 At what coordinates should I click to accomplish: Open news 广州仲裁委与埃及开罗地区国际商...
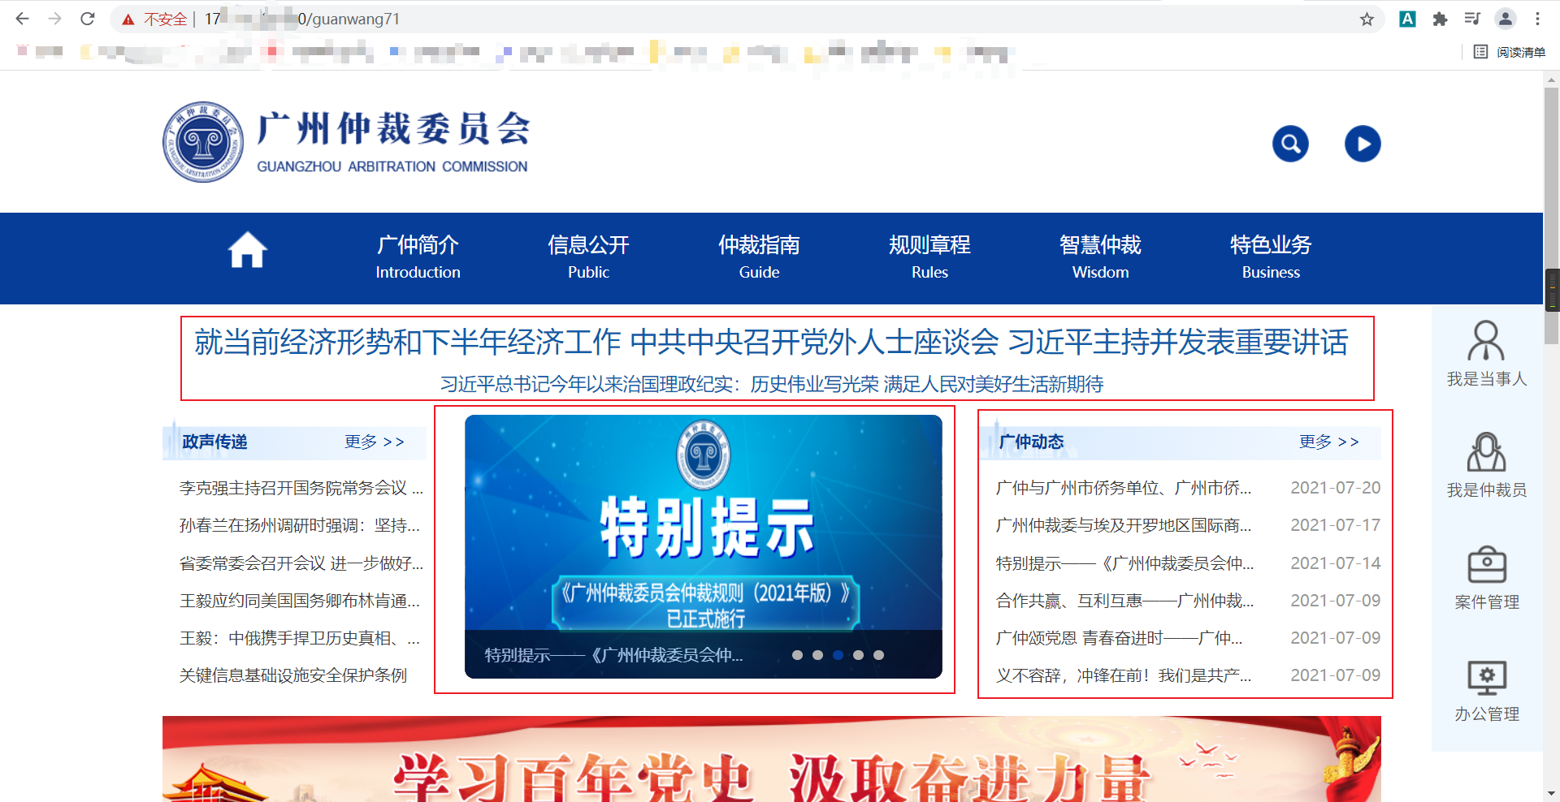coord(1124,525)
